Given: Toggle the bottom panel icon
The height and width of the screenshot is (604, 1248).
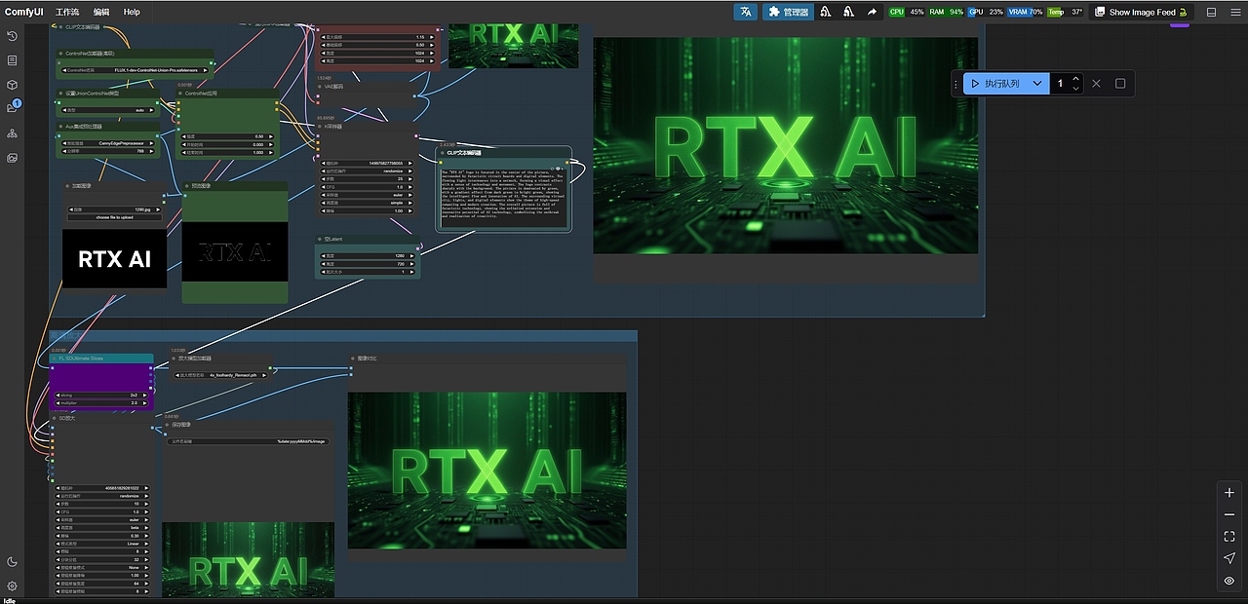Looking at the screenshot, I should pyautogui.click(x=1211, y=12).
